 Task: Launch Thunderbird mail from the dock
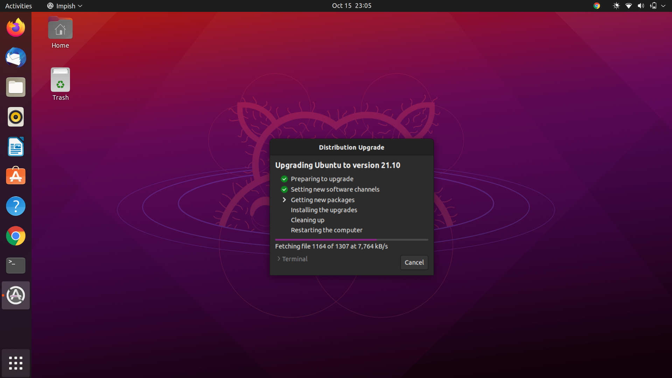point(16,57)
